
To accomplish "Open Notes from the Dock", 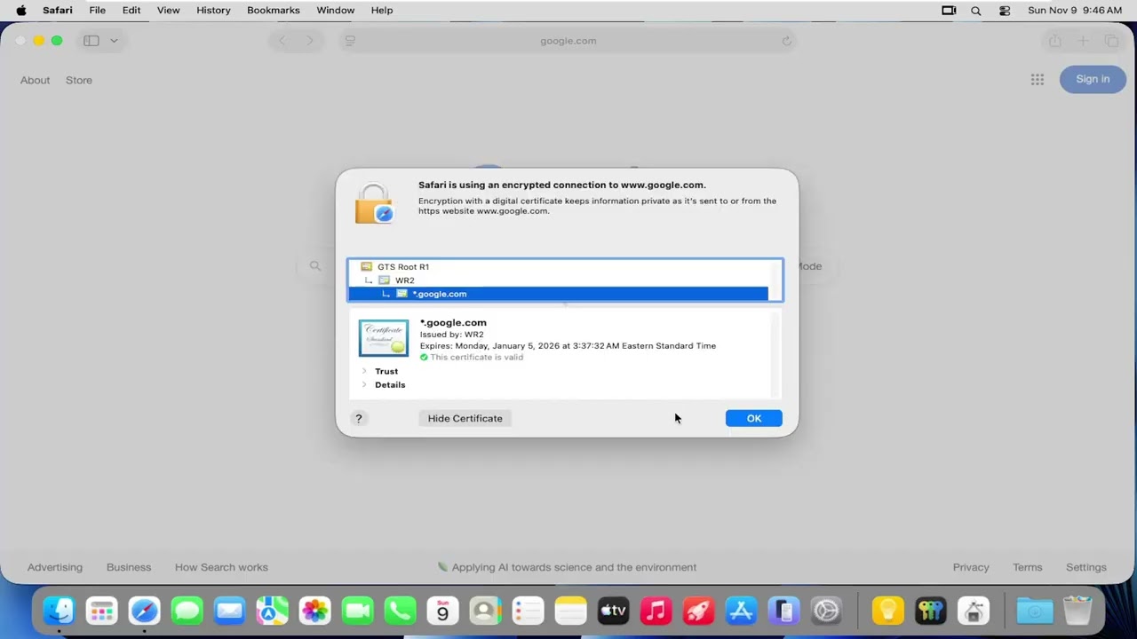I will point(570,611).
